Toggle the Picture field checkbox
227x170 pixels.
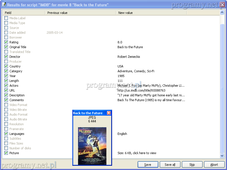click(6, 153)
